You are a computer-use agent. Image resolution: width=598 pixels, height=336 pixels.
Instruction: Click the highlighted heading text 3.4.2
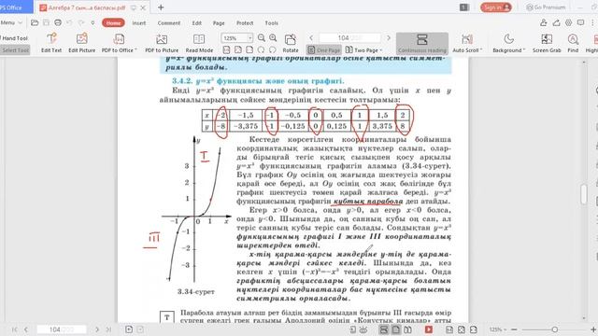tap(258, 81)
